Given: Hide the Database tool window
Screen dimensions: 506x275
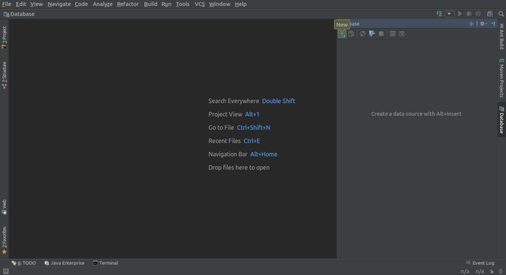Looking at the screenshot, I should coord(493,24).
